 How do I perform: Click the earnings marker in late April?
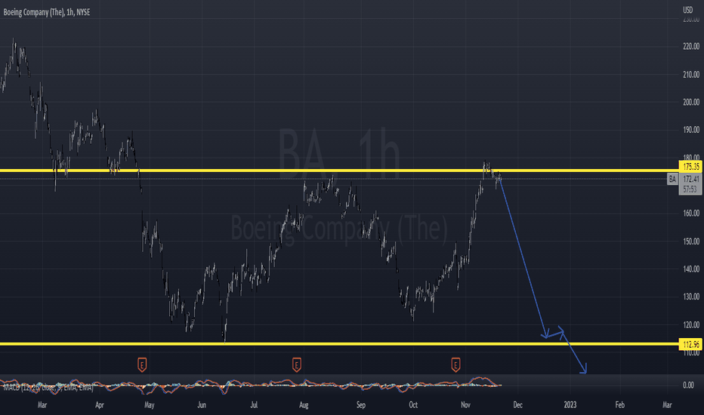pyautogui.click(x=142, y=364)
